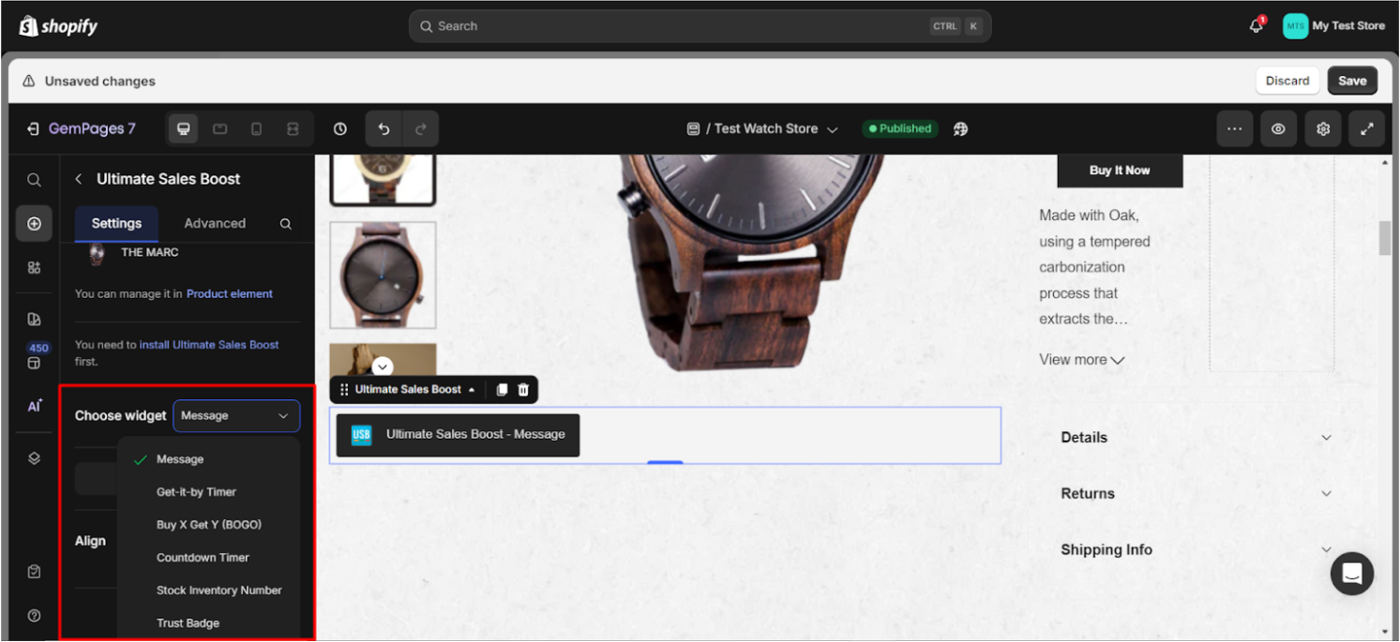Screen dimensions: 1400x642
Task: Open page settings gear icon
Action: [1323, 129]
